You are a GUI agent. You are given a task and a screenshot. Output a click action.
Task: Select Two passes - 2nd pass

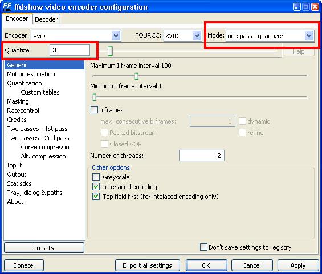pos(38,138)
